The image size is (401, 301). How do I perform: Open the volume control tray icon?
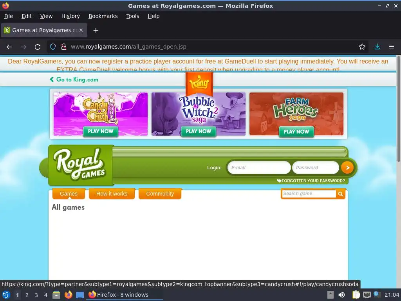point(341,295)
